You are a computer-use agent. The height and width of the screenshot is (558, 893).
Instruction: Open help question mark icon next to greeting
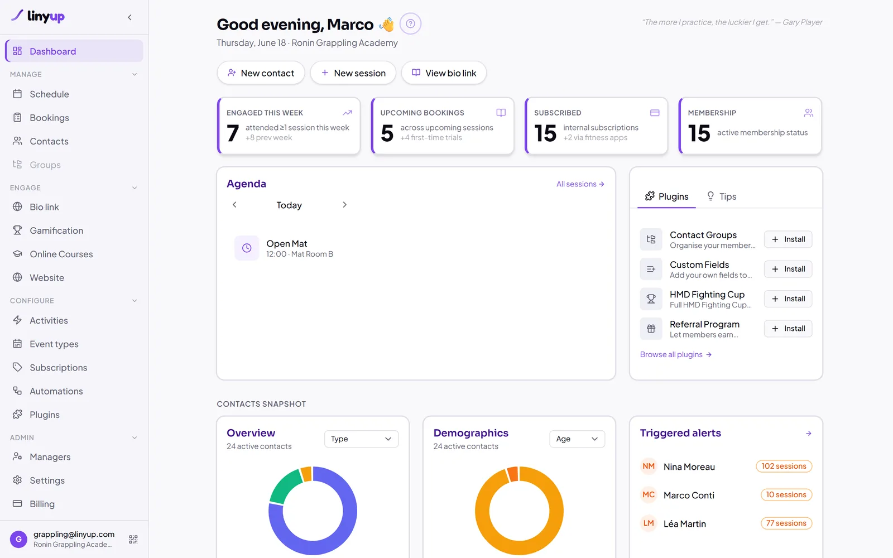(410, 23)
